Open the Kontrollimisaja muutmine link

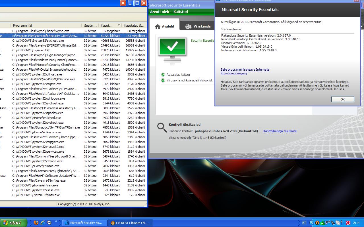[280, 131]
